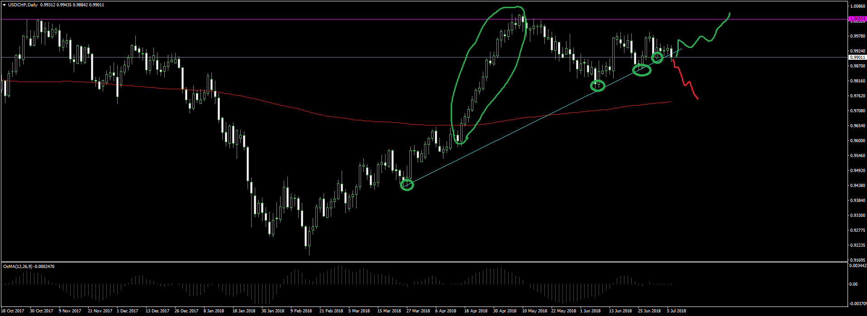Click price scale value 0.94380
Viewport: 867px width, 316px height.
tap(857, 186)
